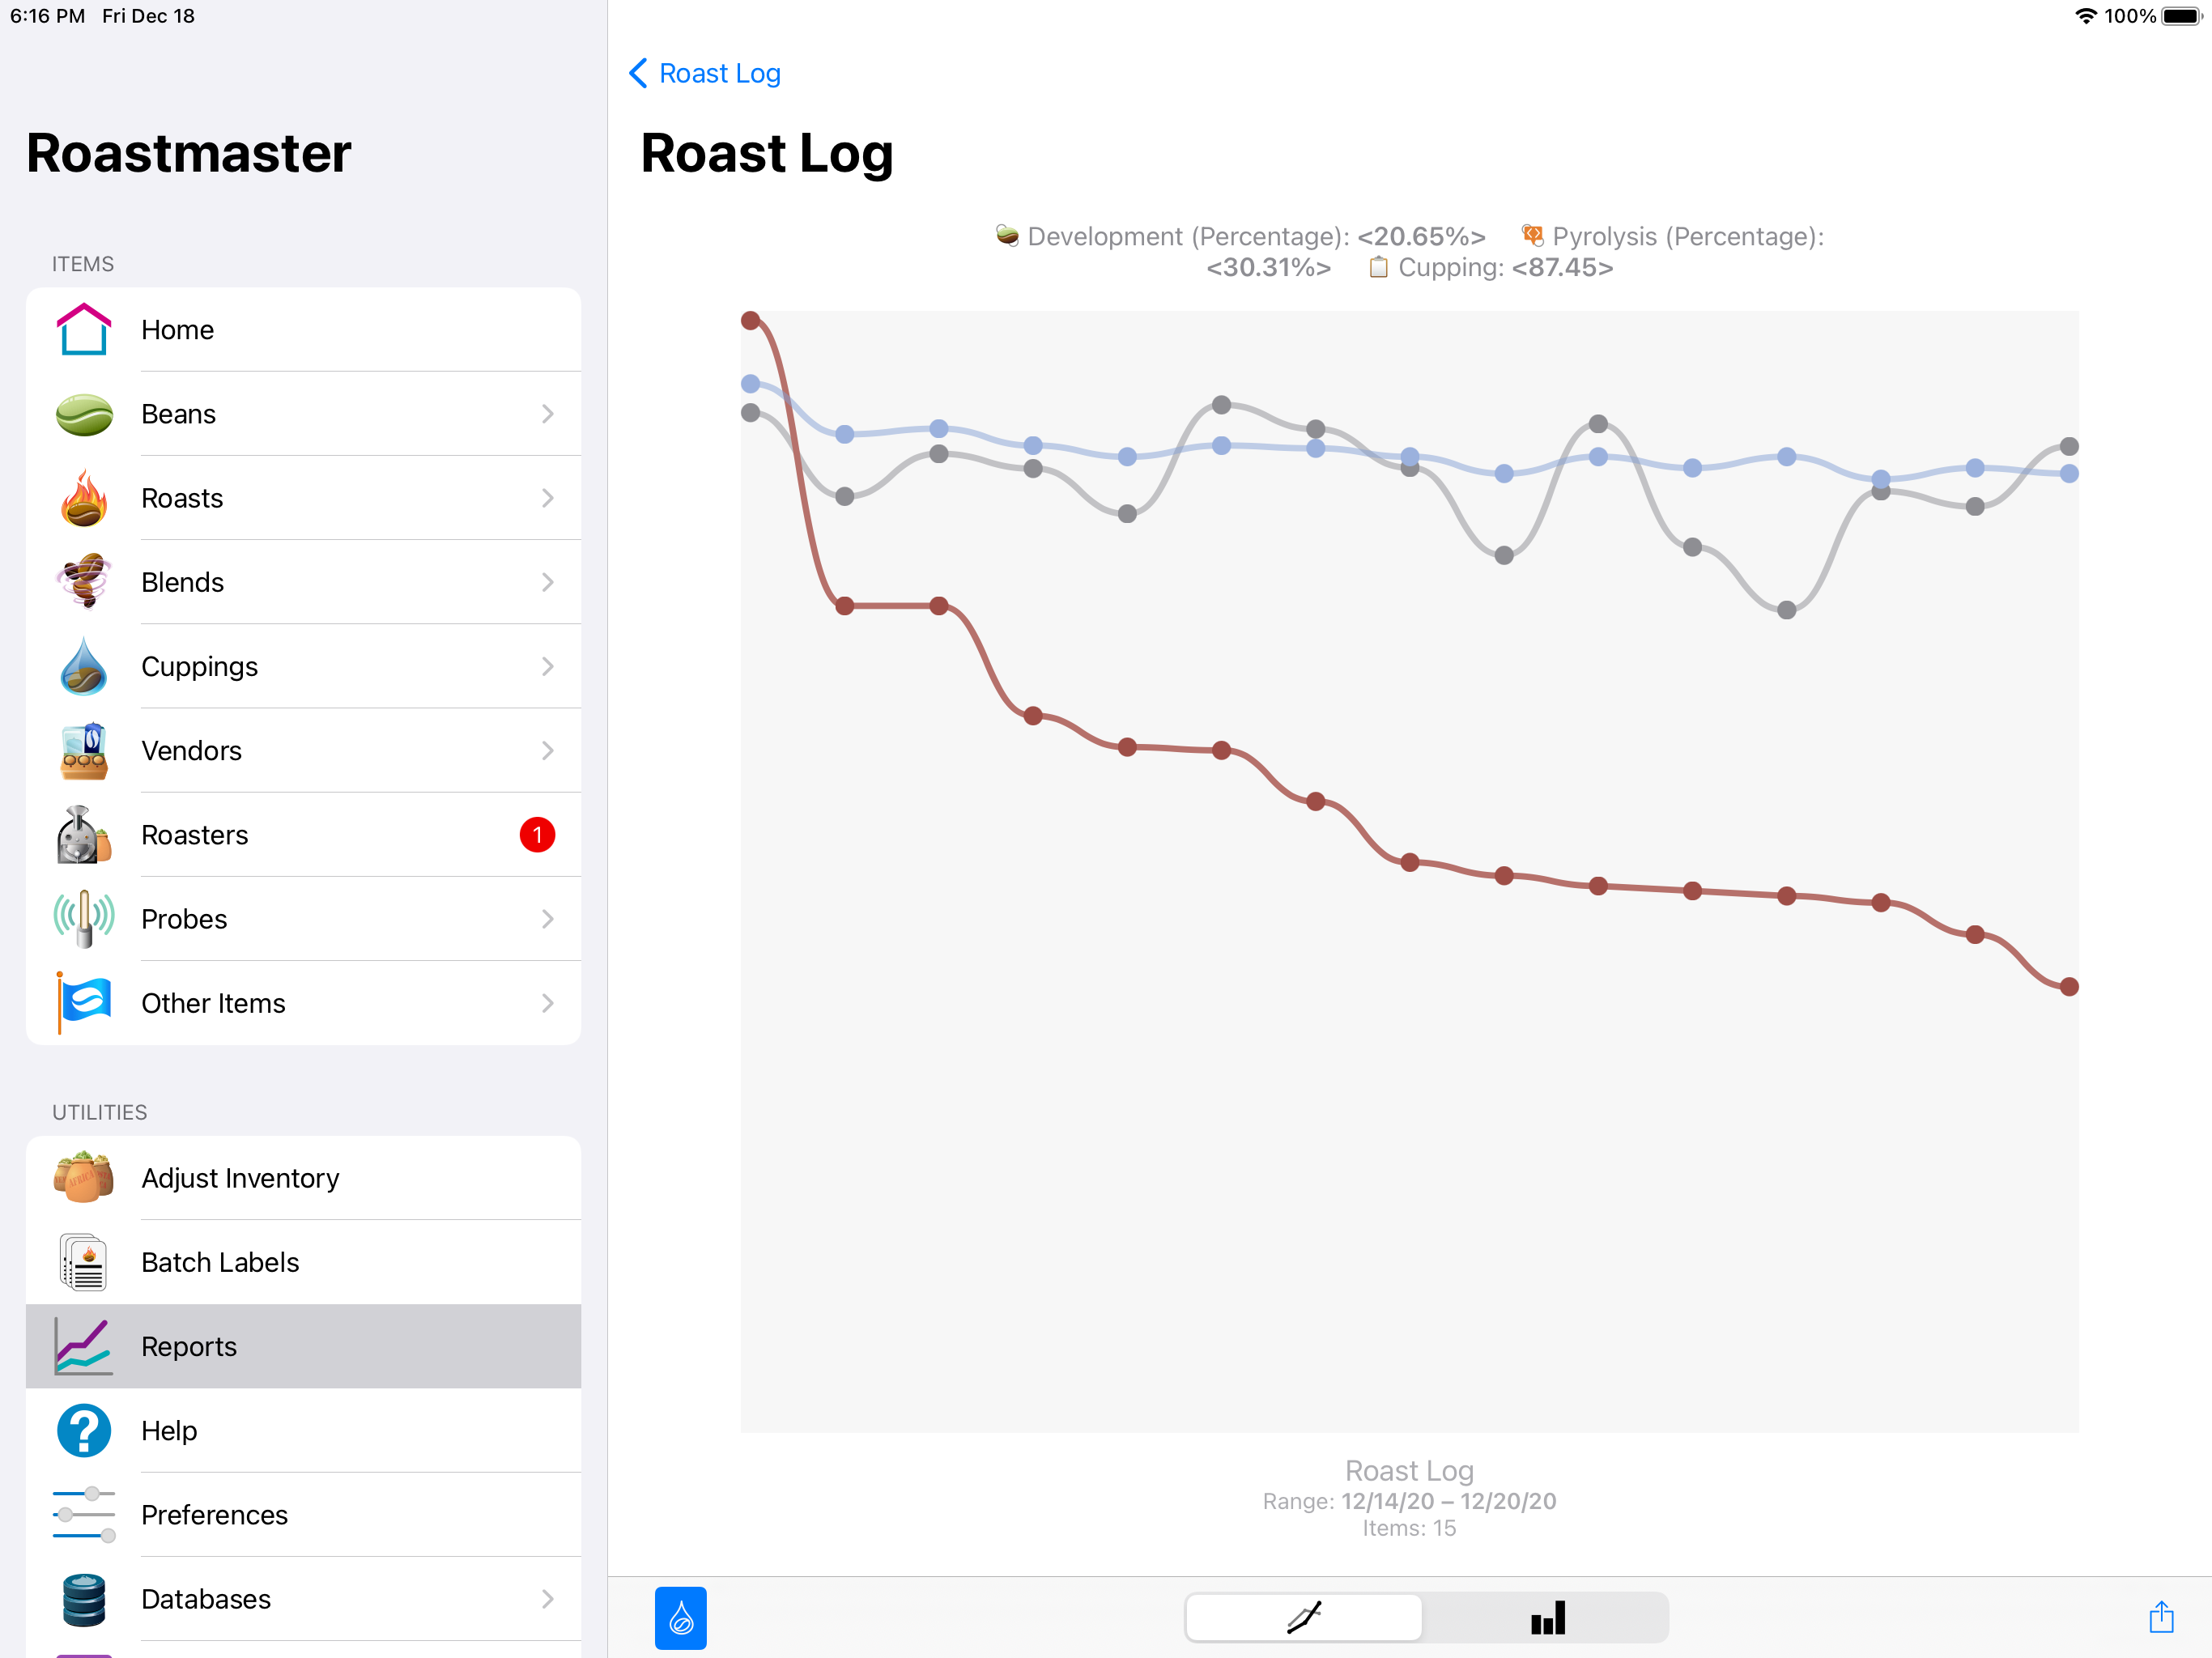
Task: Expand the Vendors row chevron
Action: click(547, 751)
